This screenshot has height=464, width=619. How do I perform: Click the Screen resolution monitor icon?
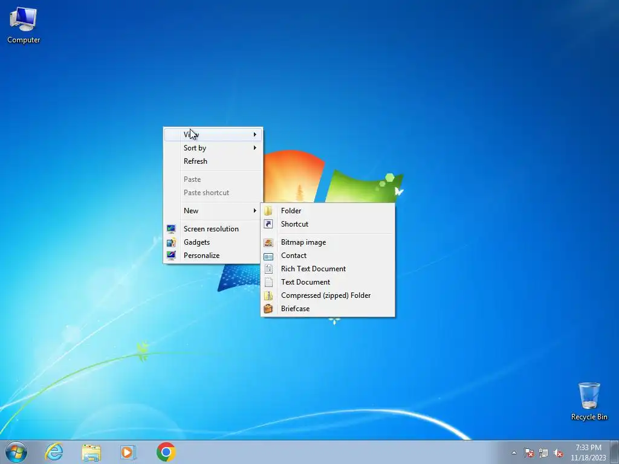click(171, 229)
